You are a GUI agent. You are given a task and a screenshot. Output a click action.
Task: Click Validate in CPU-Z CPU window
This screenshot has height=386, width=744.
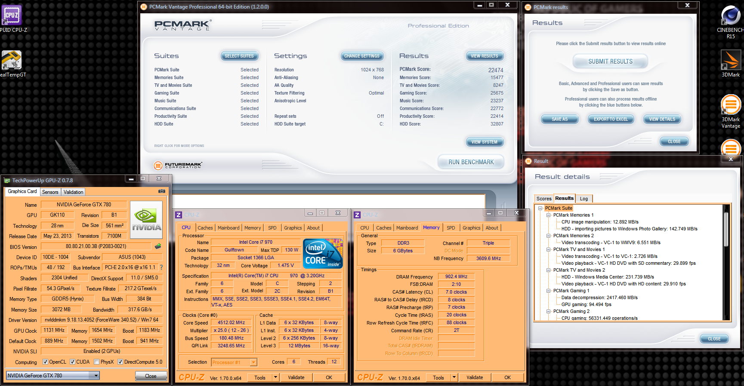[x=296, y=377]
